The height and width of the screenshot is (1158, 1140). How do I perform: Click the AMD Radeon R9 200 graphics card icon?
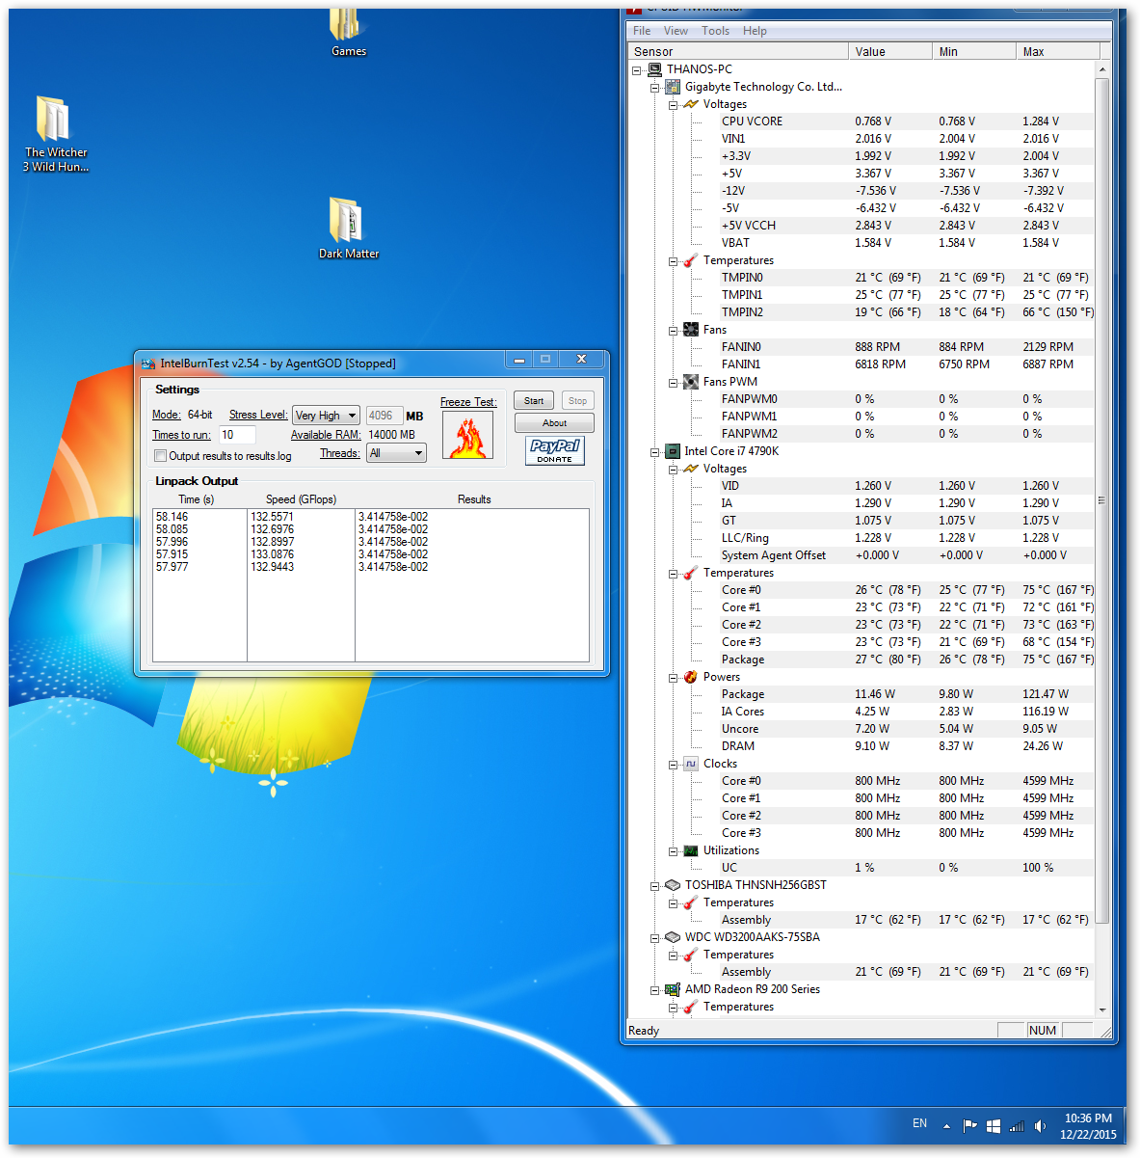coord(673,989)
